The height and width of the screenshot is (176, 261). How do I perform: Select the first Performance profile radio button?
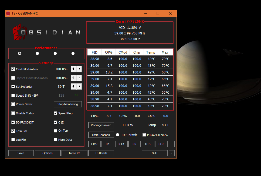20,54
